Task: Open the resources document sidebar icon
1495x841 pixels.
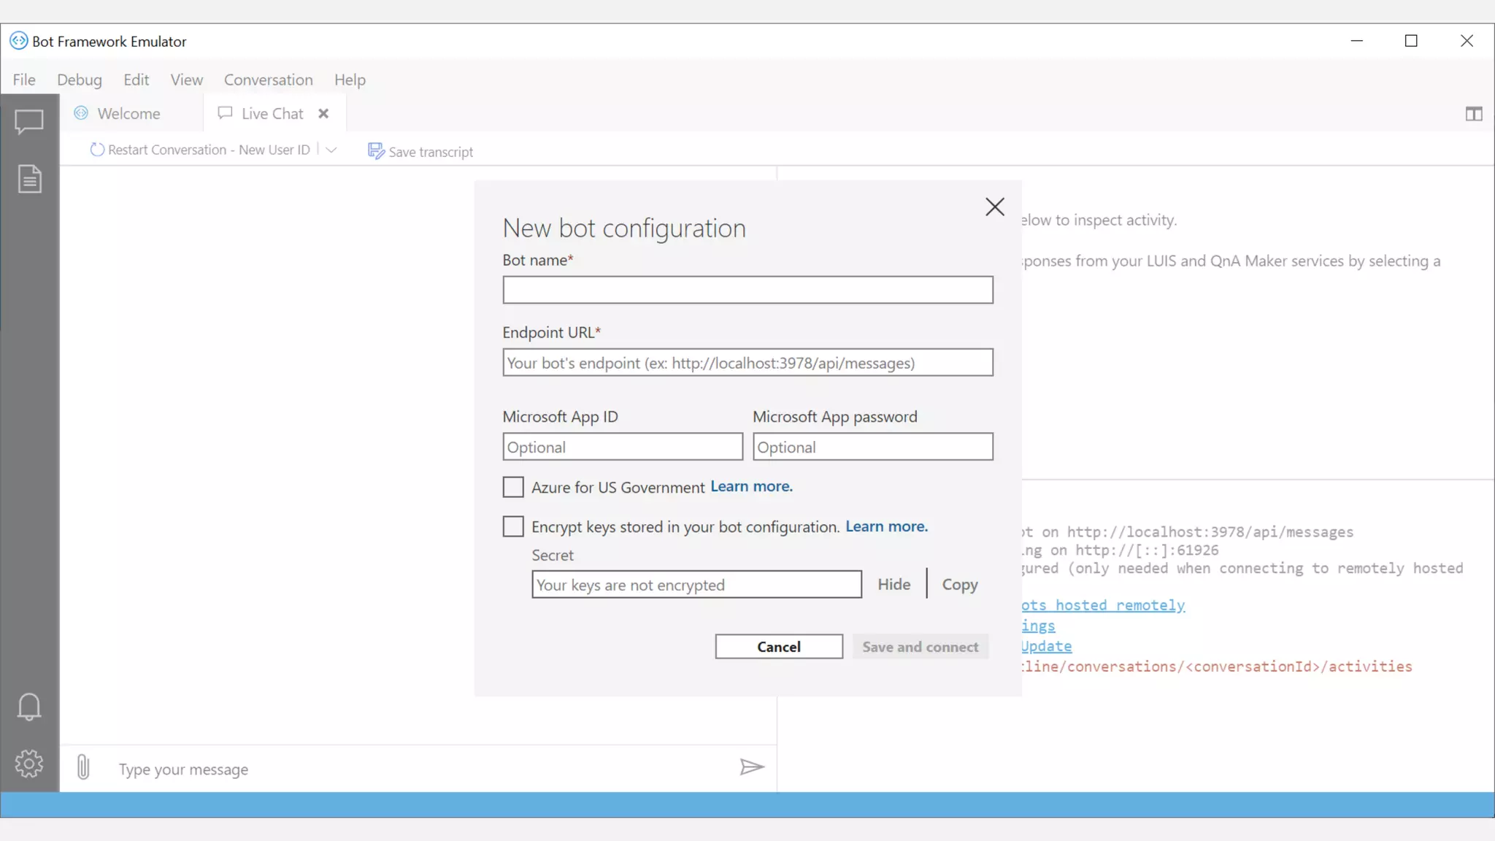Action: click(x=29, y=179)
